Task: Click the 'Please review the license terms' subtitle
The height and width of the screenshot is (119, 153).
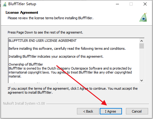Action: [50, 18]
